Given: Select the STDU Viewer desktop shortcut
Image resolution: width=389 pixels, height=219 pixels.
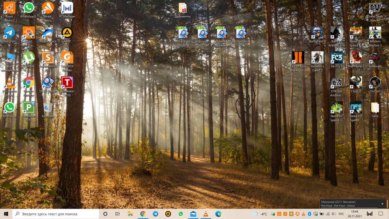Looking at the screenshot, I should [48, 85].
